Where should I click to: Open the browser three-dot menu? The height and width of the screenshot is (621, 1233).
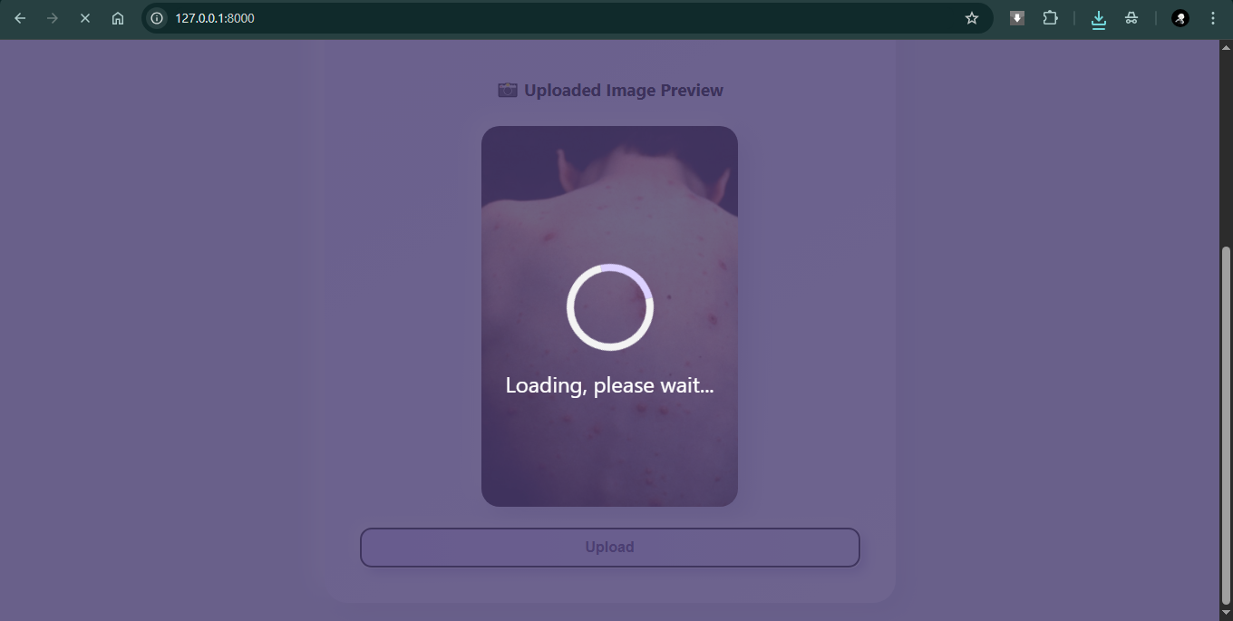[x=1213, y=18]
